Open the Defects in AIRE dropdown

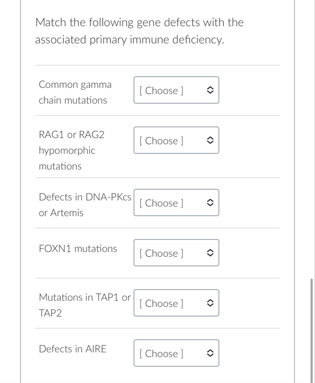tap(176, 354)
